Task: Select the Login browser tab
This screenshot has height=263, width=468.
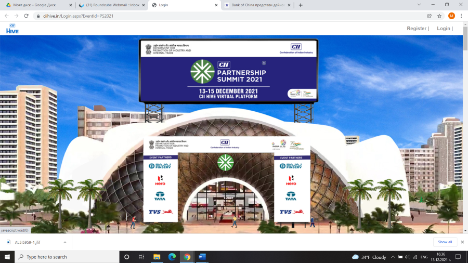Action: click(184, 5)
